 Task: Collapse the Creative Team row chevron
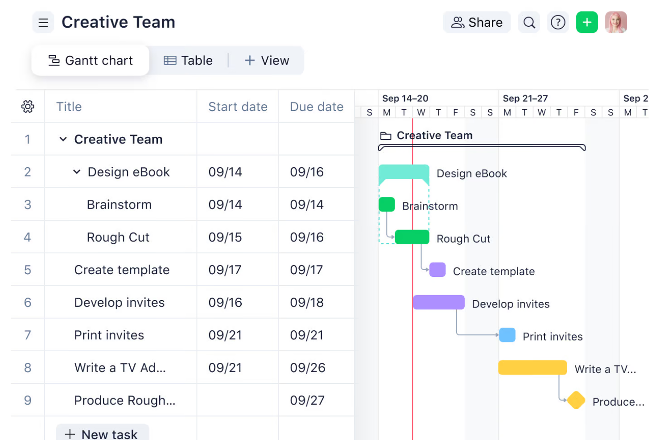[x=64, y=139]
